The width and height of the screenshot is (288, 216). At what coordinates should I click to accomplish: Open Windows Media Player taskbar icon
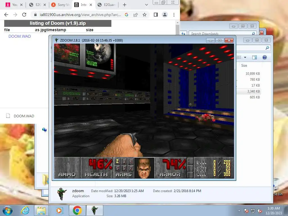pyautogui.click(x=59, y=210)
